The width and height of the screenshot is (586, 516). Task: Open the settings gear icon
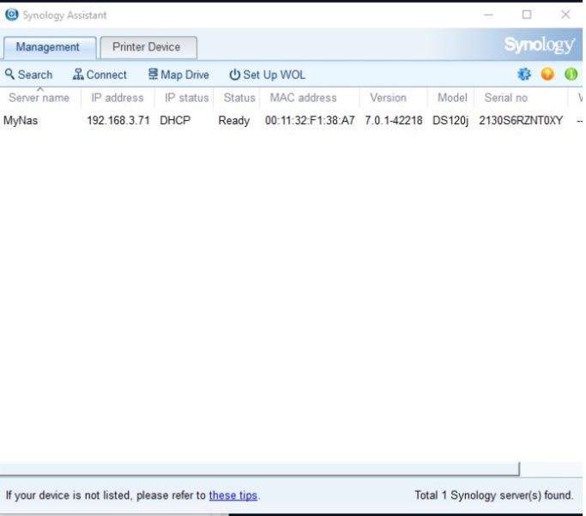524,75
